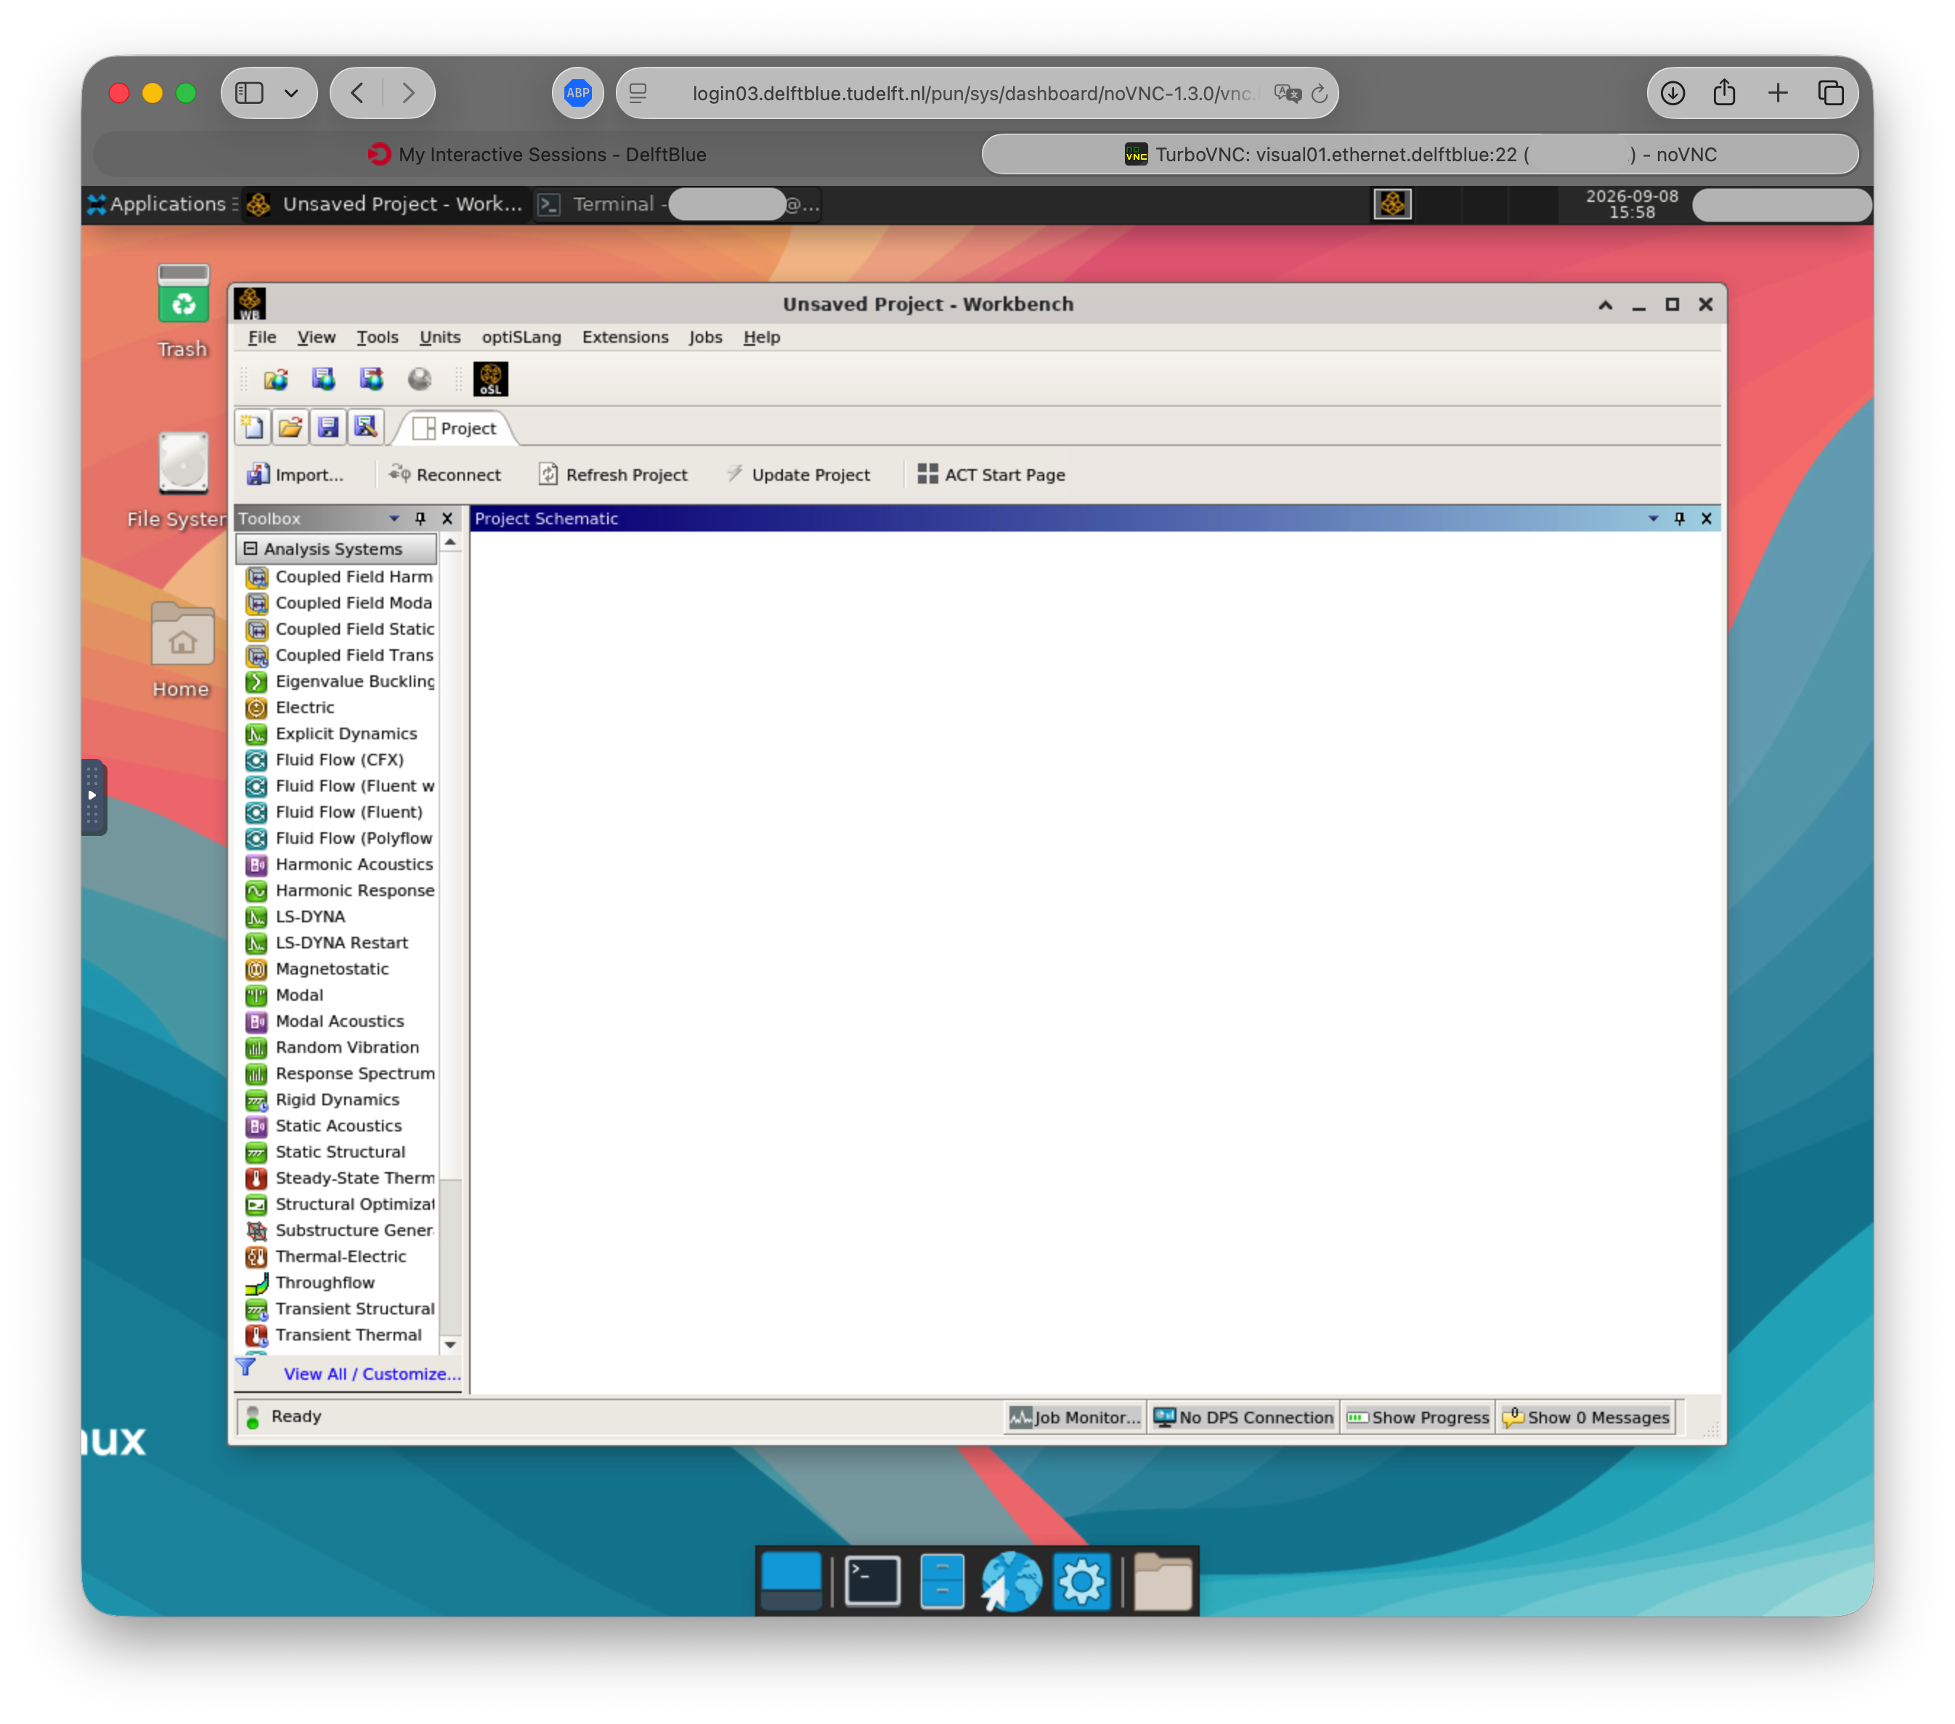Click Safari's downloads icon
The width and height of the screenshot is (1955, 1724).
click(1672, 93)
